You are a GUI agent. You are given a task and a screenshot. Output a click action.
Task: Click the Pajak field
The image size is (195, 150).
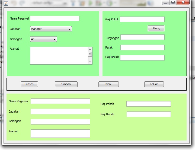click(x=142, y=47)
